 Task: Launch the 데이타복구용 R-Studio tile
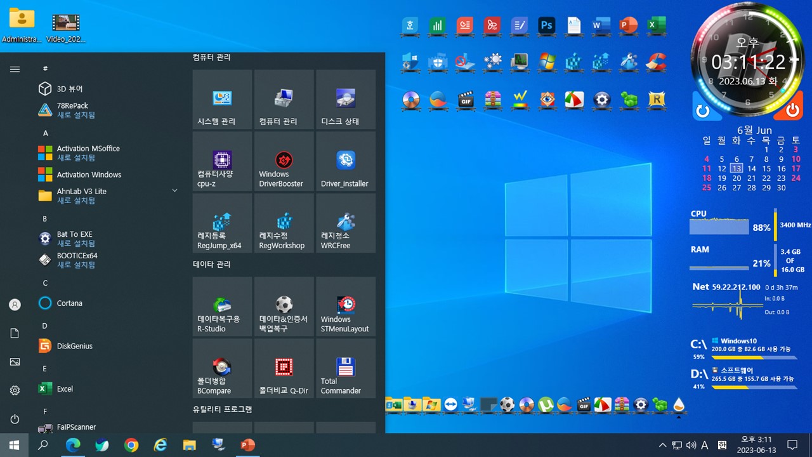click(x=222, y=306)
